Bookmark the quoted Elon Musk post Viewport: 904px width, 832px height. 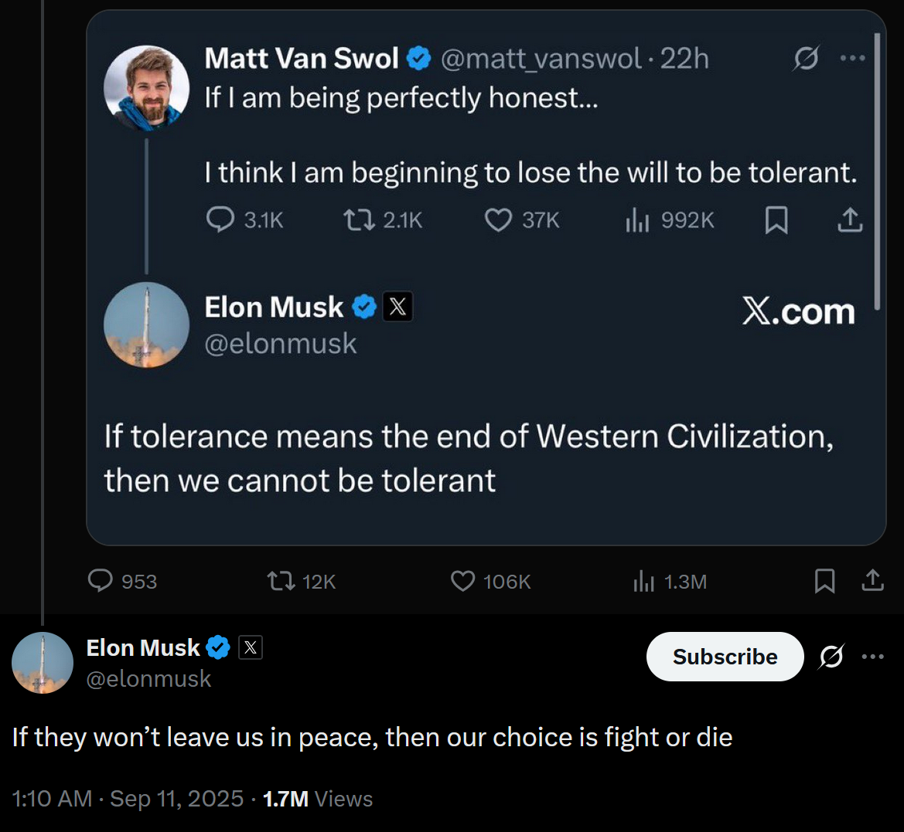(x=824, y=581)
